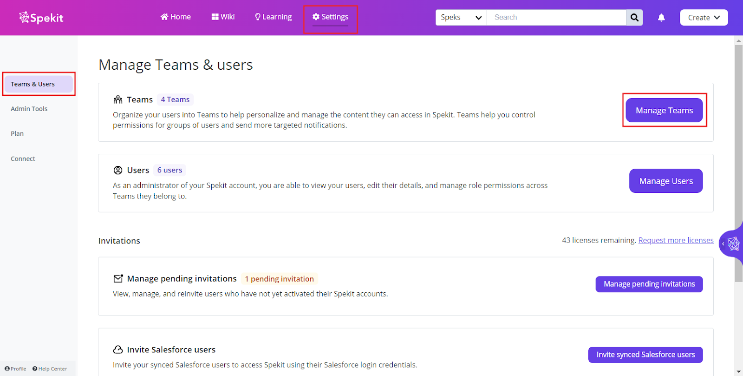Go to the Wiki tab
This screenshot has height=376, width=743.
[x=223, y=17]
